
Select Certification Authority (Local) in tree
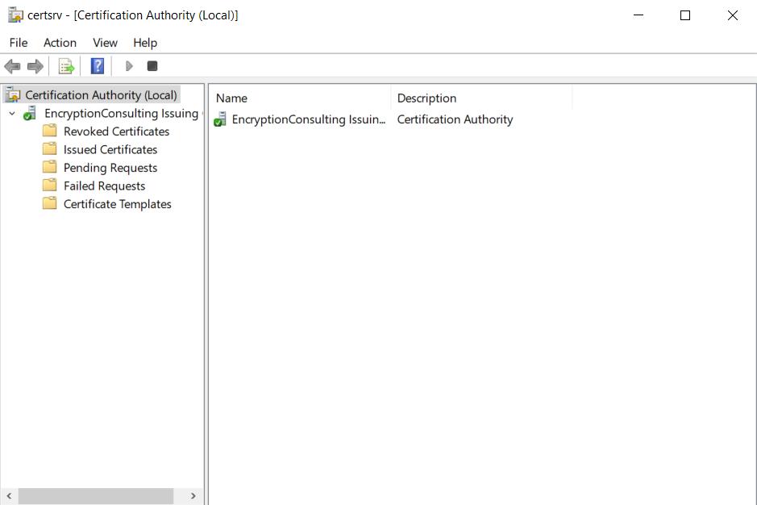[101, 94]
